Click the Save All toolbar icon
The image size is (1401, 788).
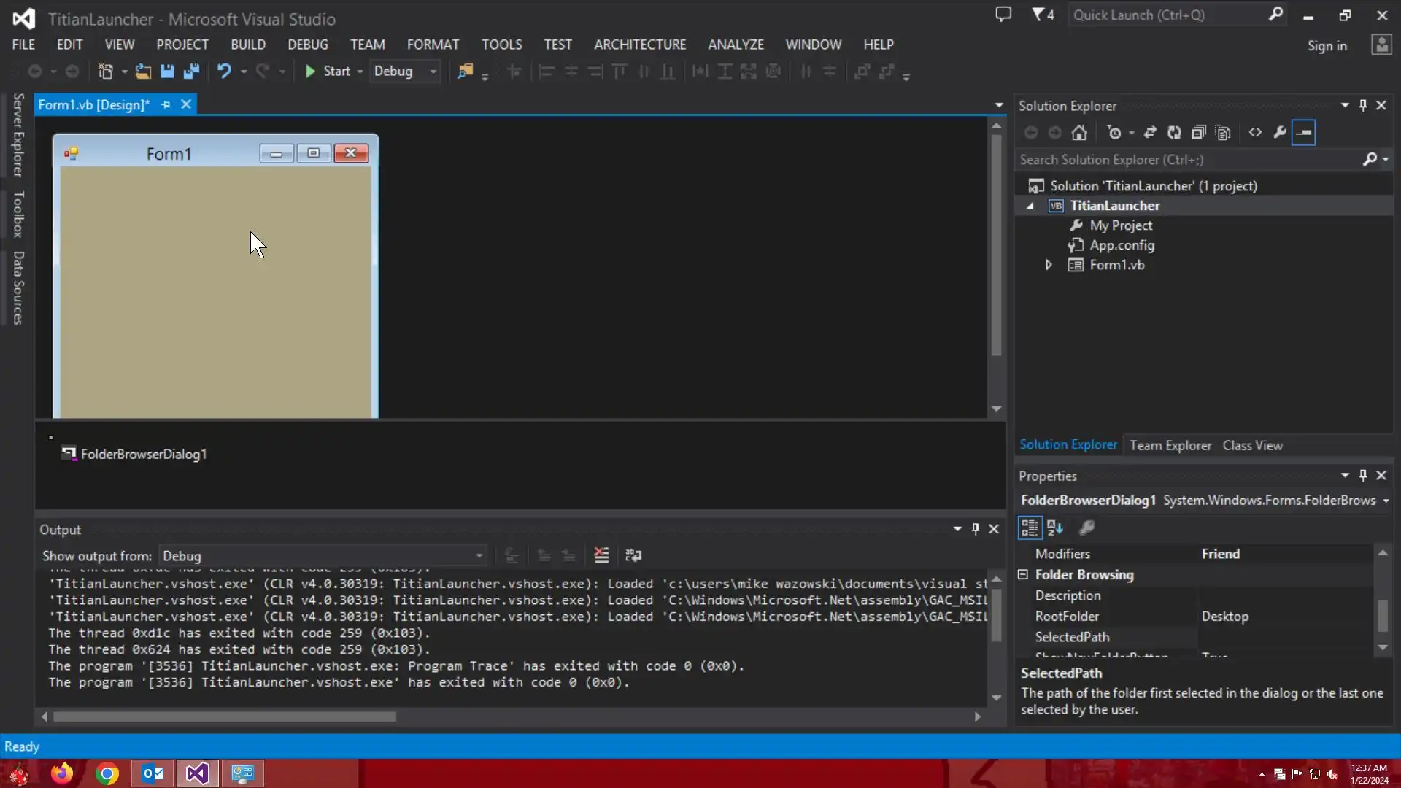[192, 72]
